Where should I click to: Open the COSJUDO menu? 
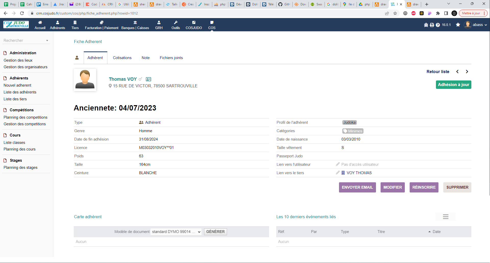(194, 25)
